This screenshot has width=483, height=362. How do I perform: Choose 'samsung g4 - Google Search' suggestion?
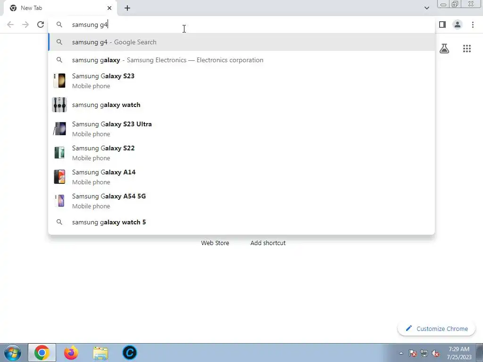241,42
